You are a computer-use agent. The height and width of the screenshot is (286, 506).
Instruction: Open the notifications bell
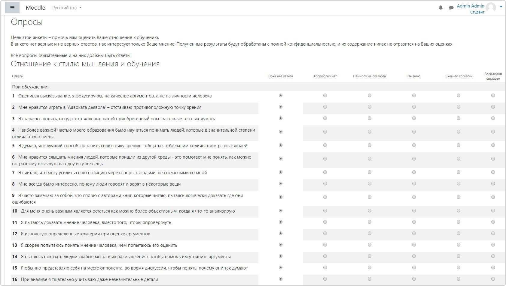[440, 8]
